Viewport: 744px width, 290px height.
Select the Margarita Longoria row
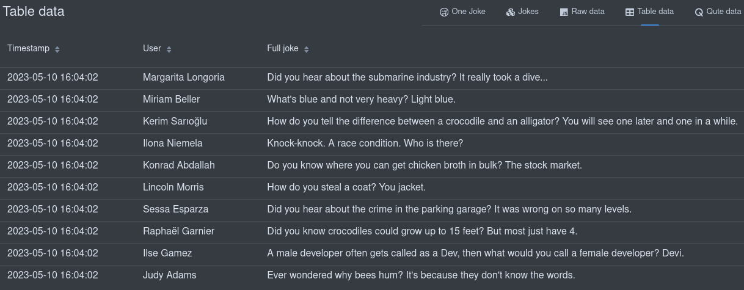click(x=372, y=78)
